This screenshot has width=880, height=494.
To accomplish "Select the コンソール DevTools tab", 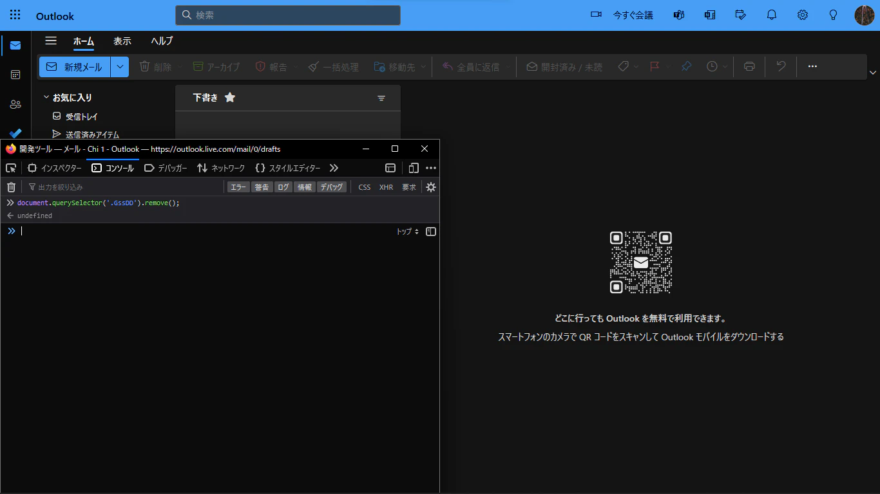I will pyautogui.click(x=113, y=168).
